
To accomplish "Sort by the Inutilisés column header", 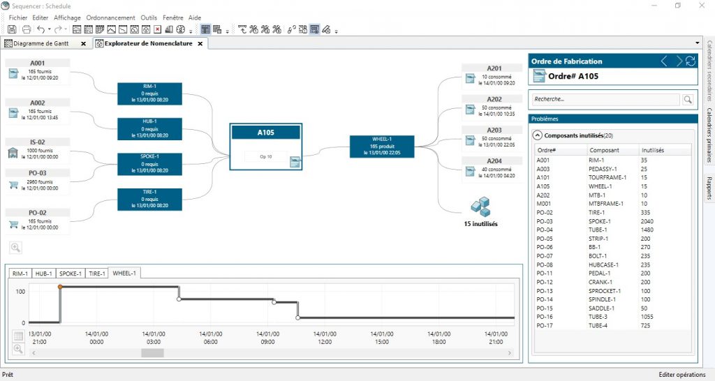I will (665, 150).
